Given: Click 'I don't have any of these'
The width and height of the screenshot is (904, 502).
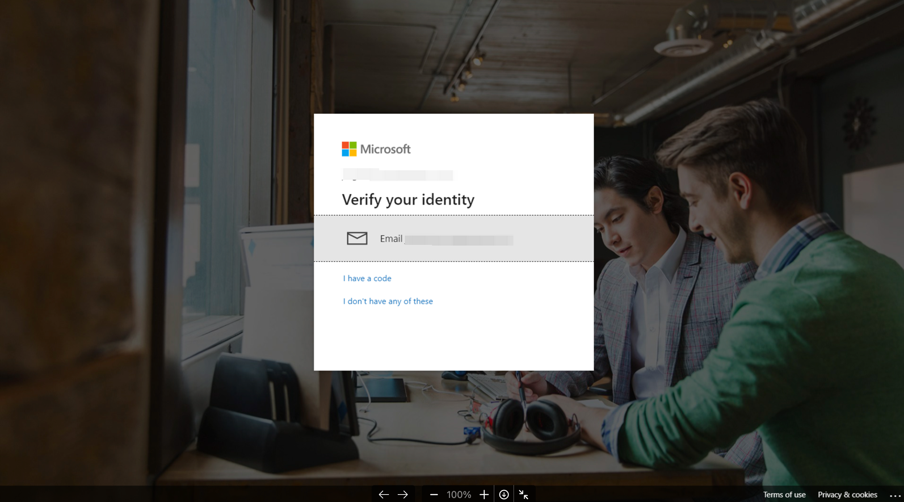Looking at the screenshot, I should 388,301.
